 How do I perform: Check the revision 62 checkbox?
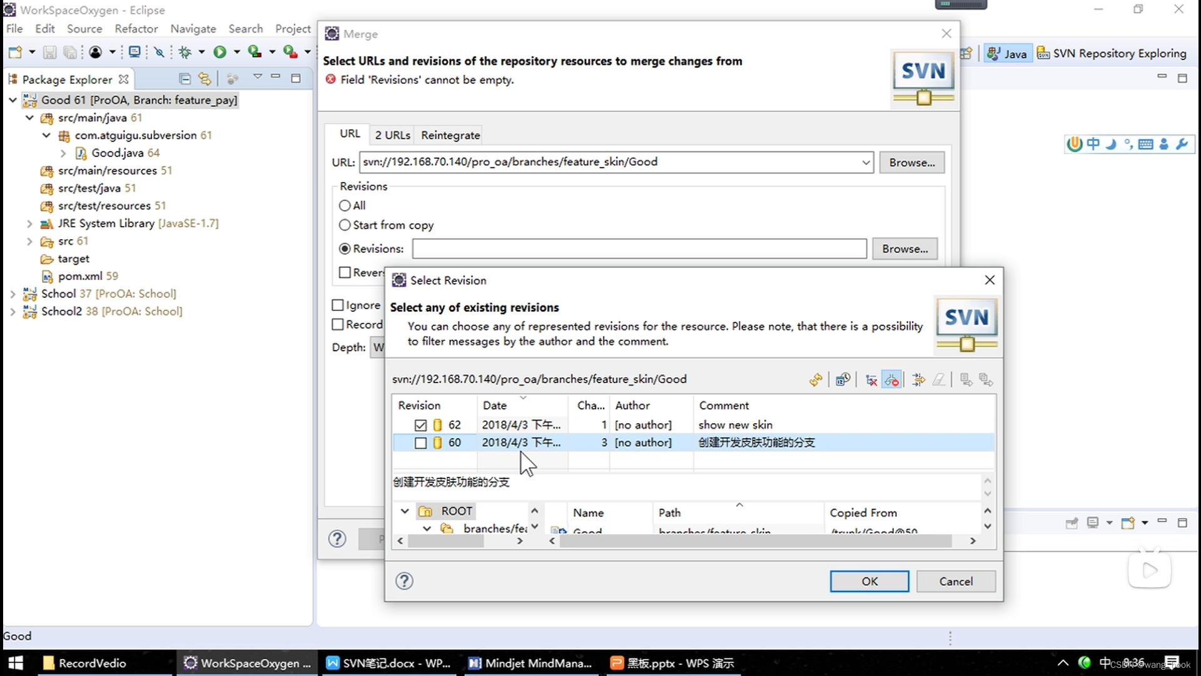pyautogui.click(x=420, y=424)
